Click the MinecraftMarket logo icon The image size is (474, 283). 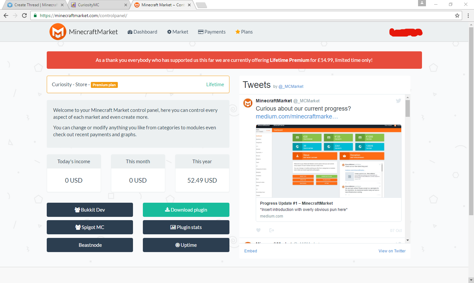point(58,32)
